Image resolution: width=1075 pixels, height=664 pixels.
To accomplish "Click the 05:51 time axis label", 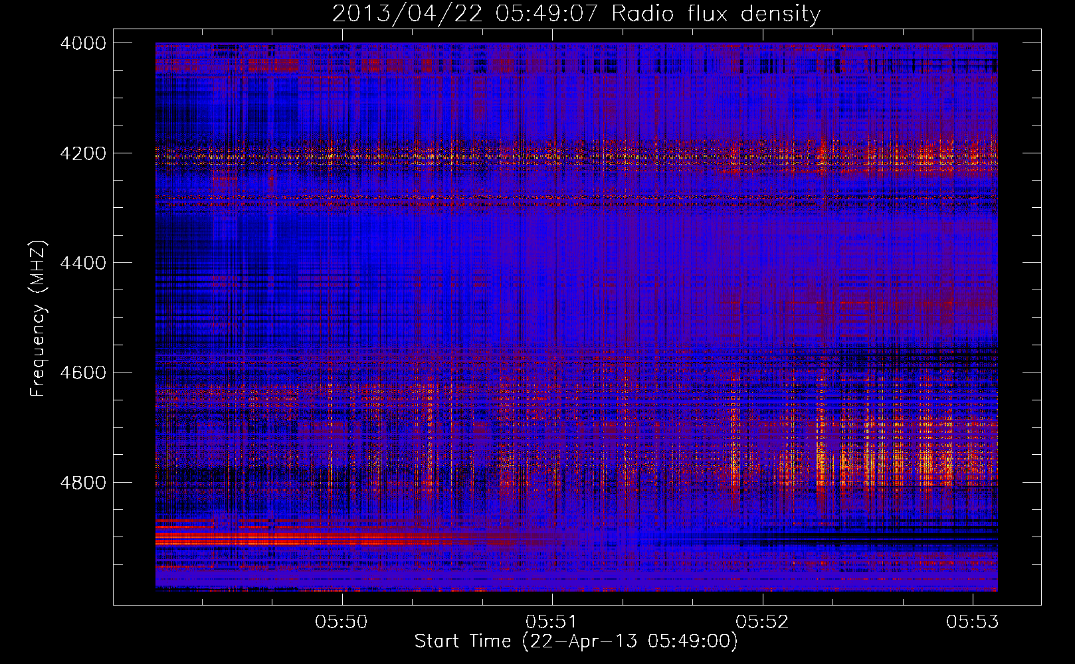I will 551,622.
